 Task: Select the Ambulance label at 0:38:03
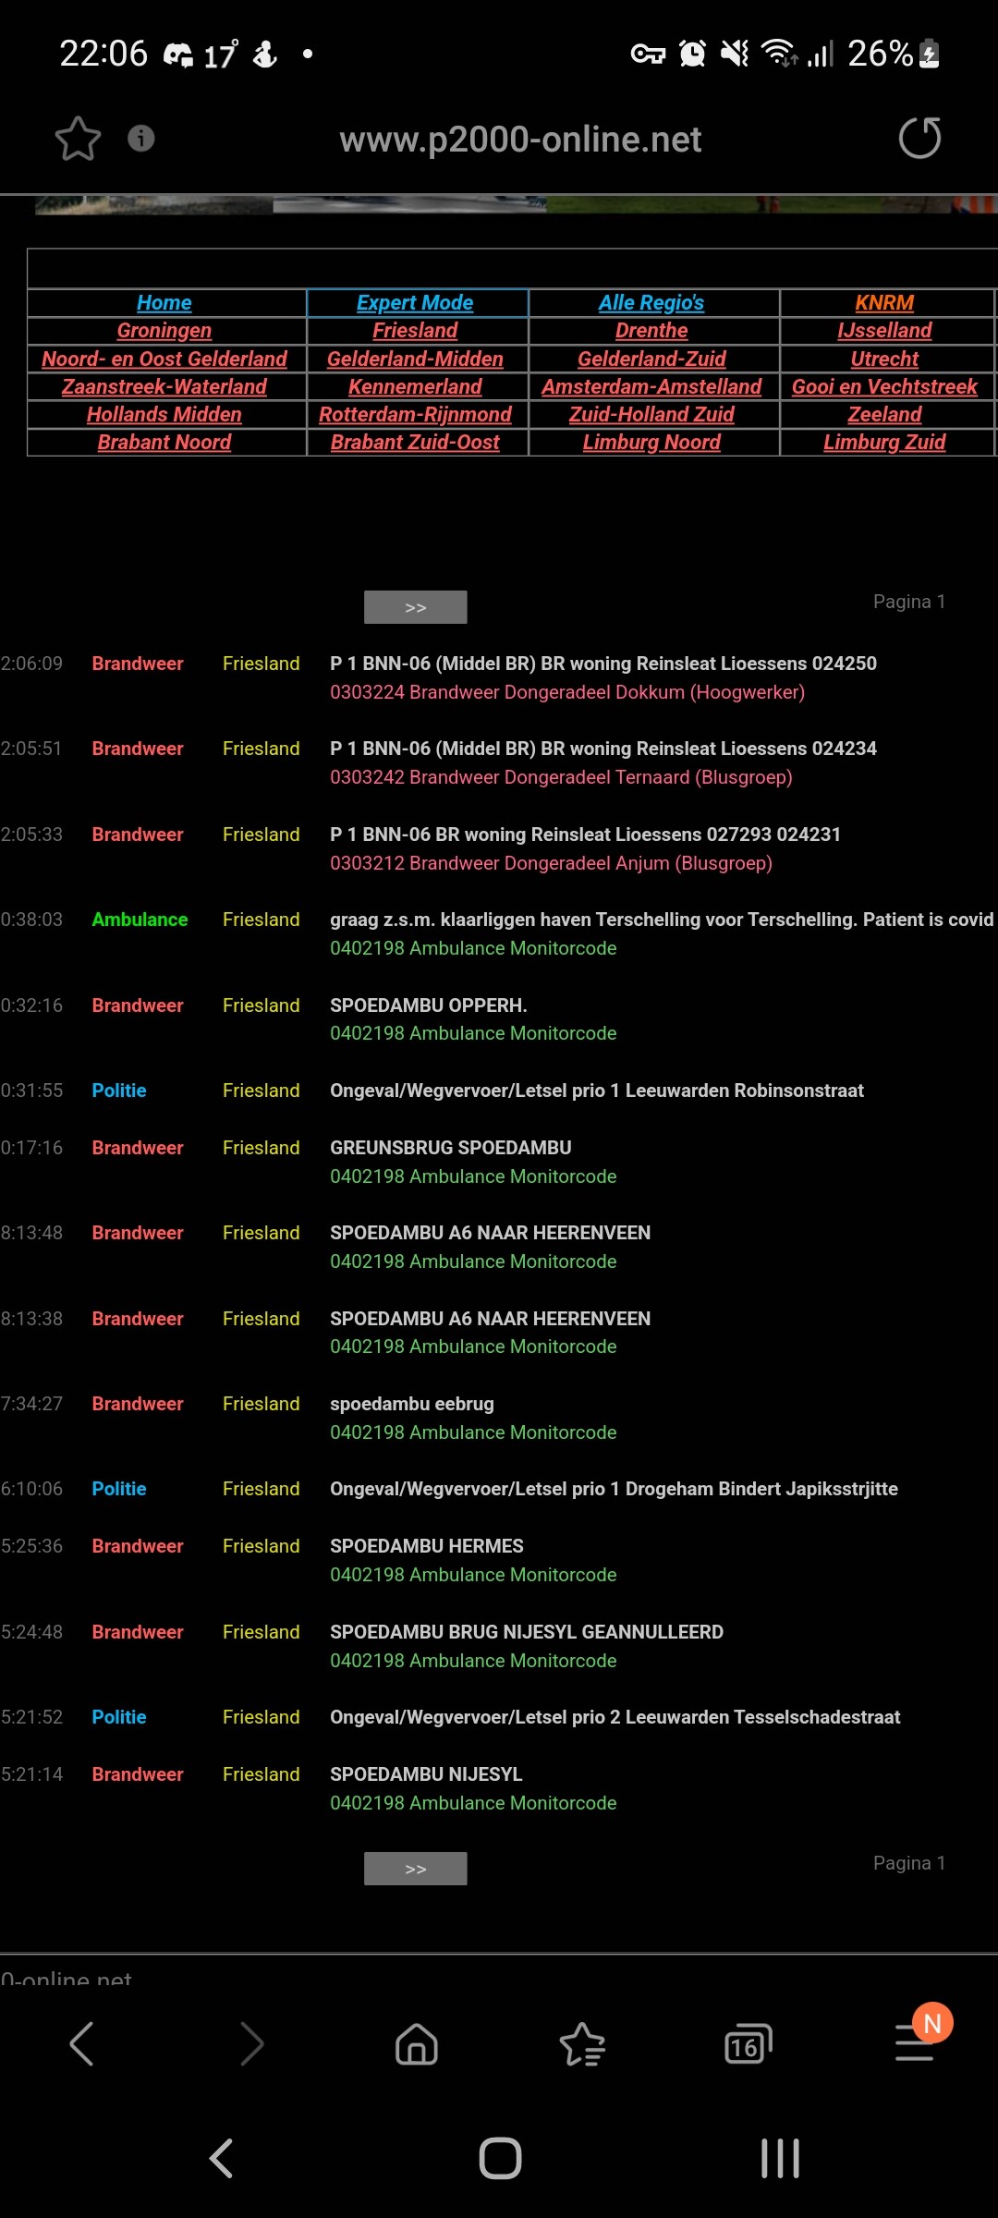tap(140, 920)
